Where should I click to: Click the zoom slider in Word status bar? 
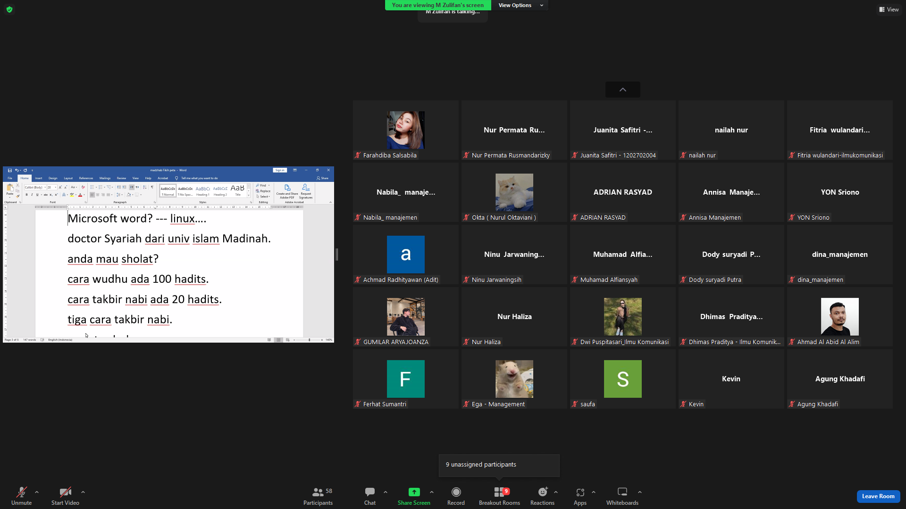pos(309,340)
